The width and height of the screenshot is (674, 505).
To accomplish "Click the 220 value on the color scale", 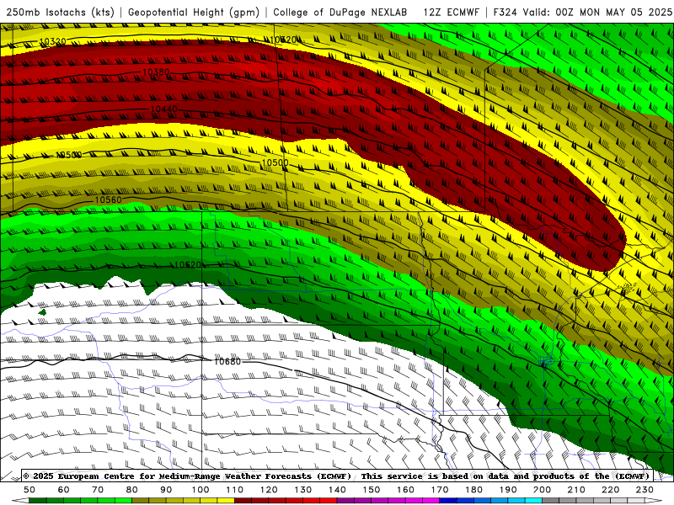I will point(610,490).
